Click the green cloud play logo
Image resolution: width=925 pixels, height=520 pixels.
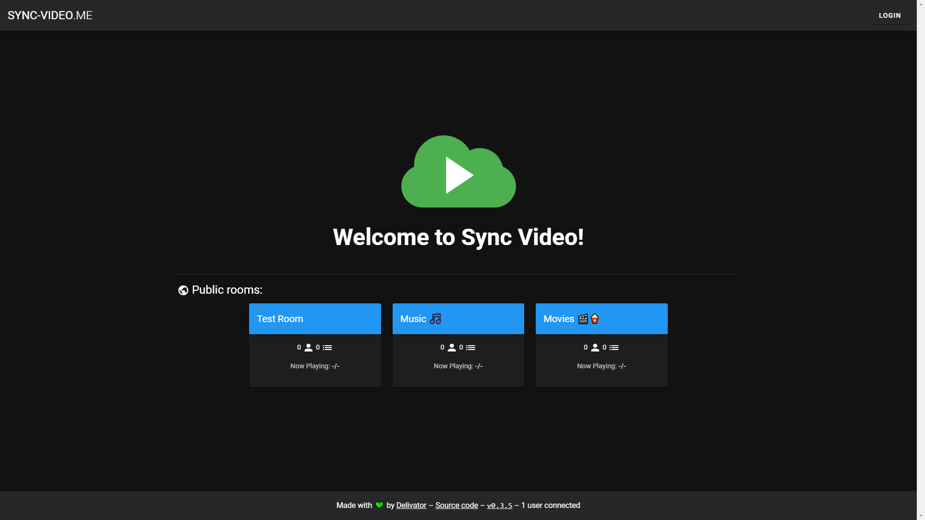(x=458, y=171)
